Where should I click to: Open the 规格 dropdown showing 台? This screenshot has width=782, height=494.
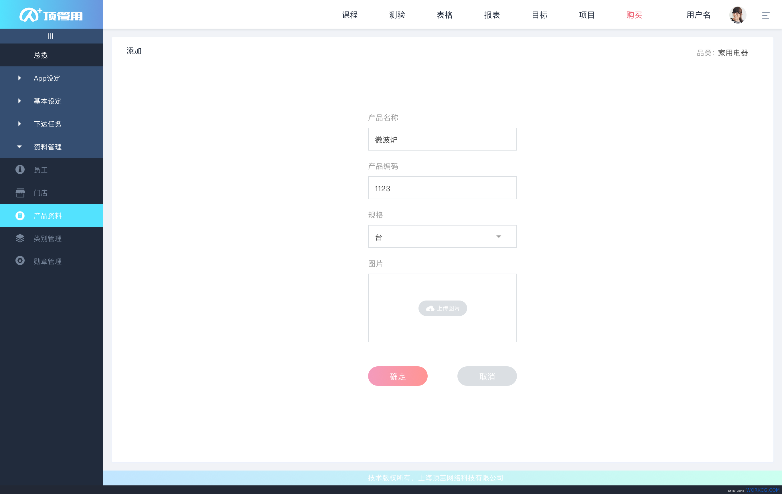click(x=442, y=236)
